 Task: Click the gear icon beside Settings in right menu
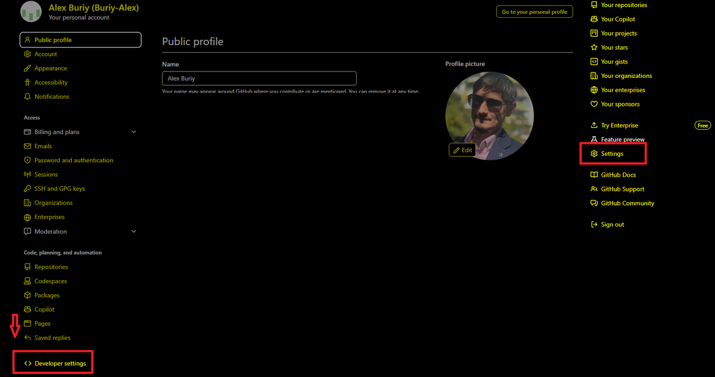point(594,153)
